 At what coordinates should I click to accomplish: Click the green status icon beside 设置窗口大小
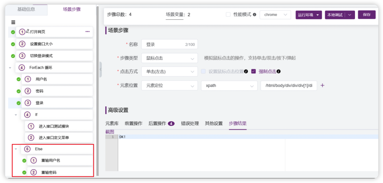[x=13, y=44]
